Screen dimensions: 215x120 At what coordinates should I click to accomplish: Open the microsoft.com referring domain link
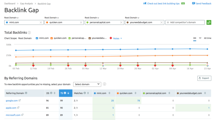(13, 115)
